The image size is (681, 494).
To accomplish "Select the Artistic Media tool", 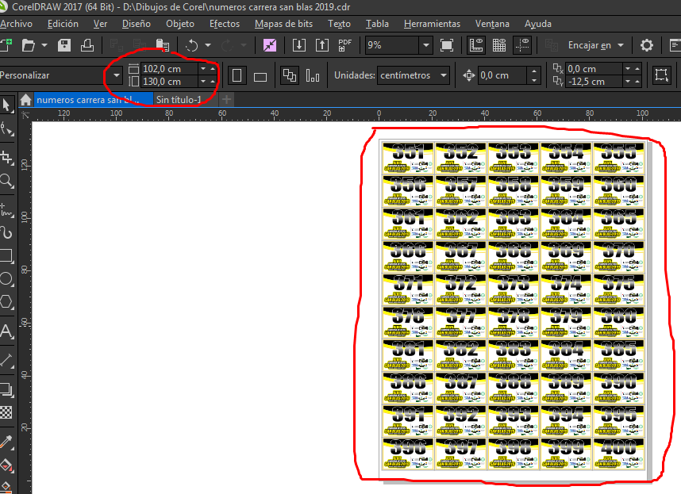I will point(6,233).
